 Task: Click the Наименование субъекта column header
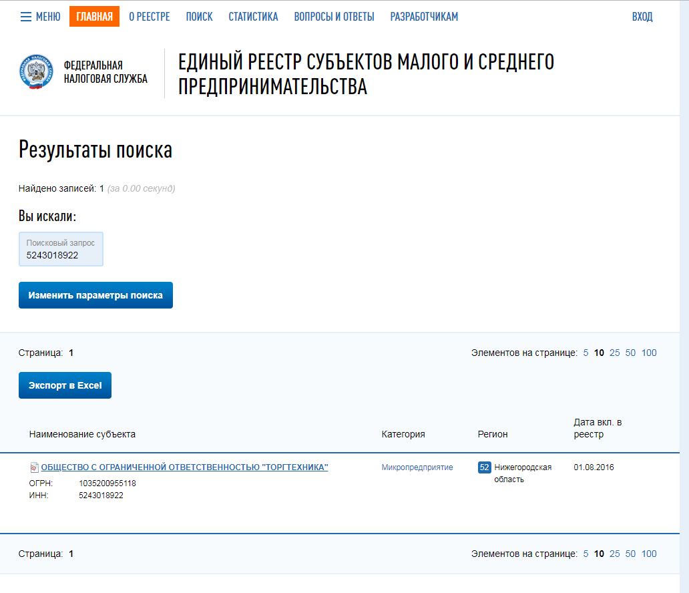click(x=82, y=434)
